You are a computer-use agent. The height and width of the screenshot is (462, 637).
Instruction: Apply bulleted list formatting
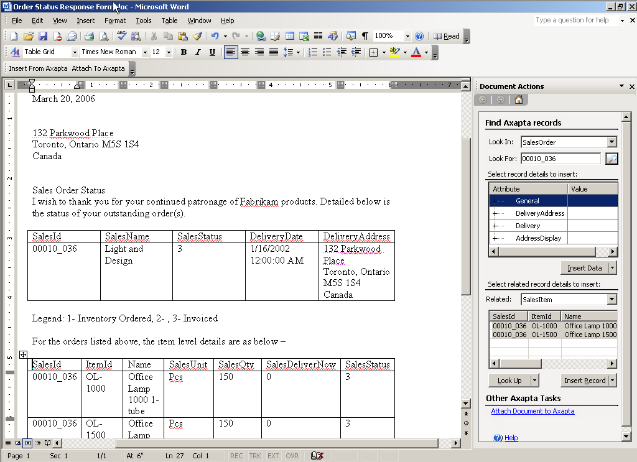tap(327, 52)
